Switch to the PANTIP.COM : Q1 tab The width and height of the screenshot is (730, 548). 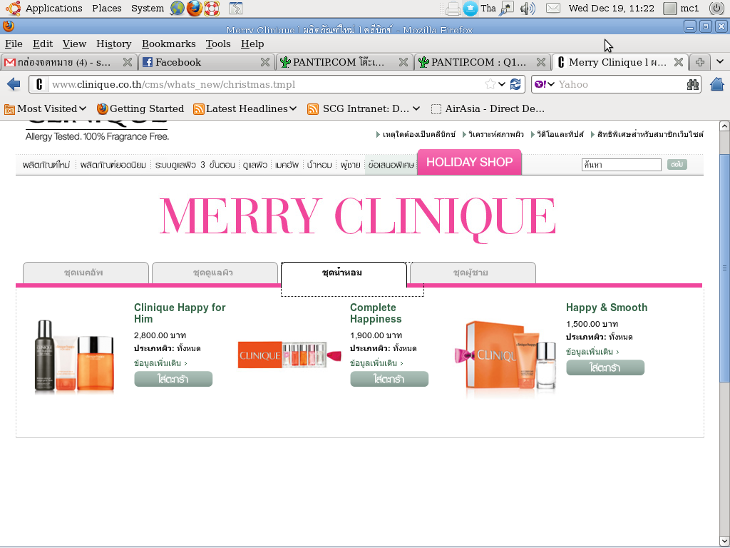pyautogui.click(x=483, y=62)
